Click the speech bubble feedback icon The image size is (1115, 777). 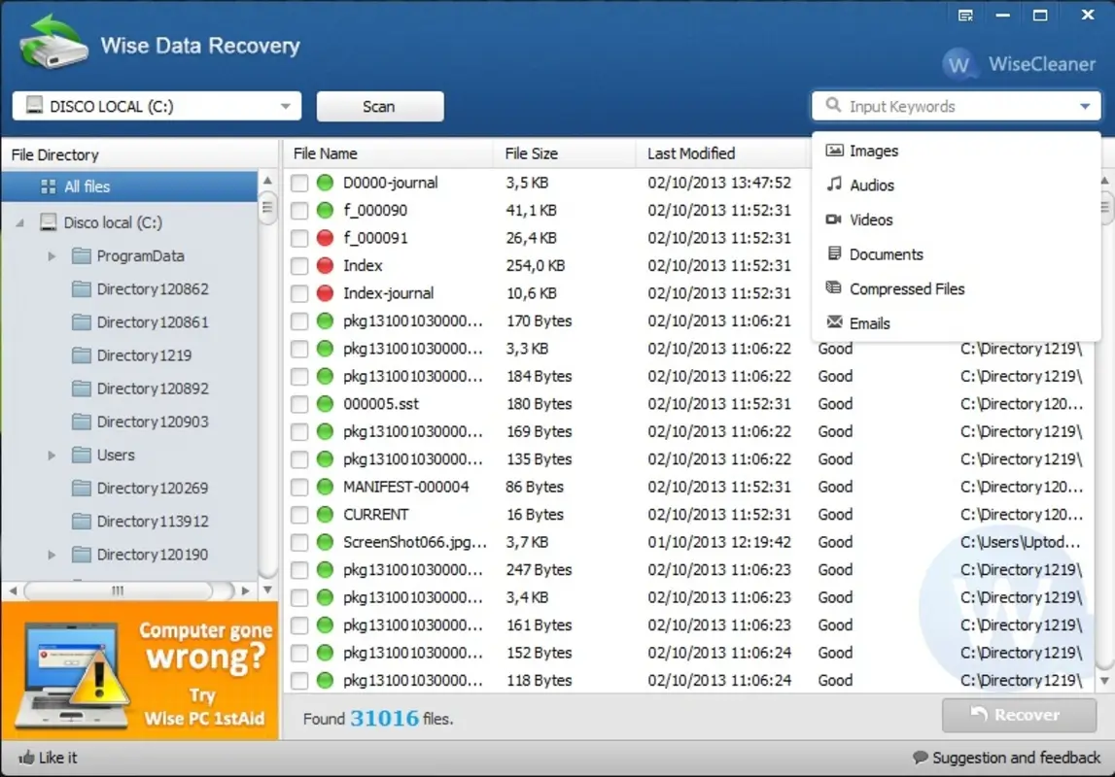tap(921, 757)
